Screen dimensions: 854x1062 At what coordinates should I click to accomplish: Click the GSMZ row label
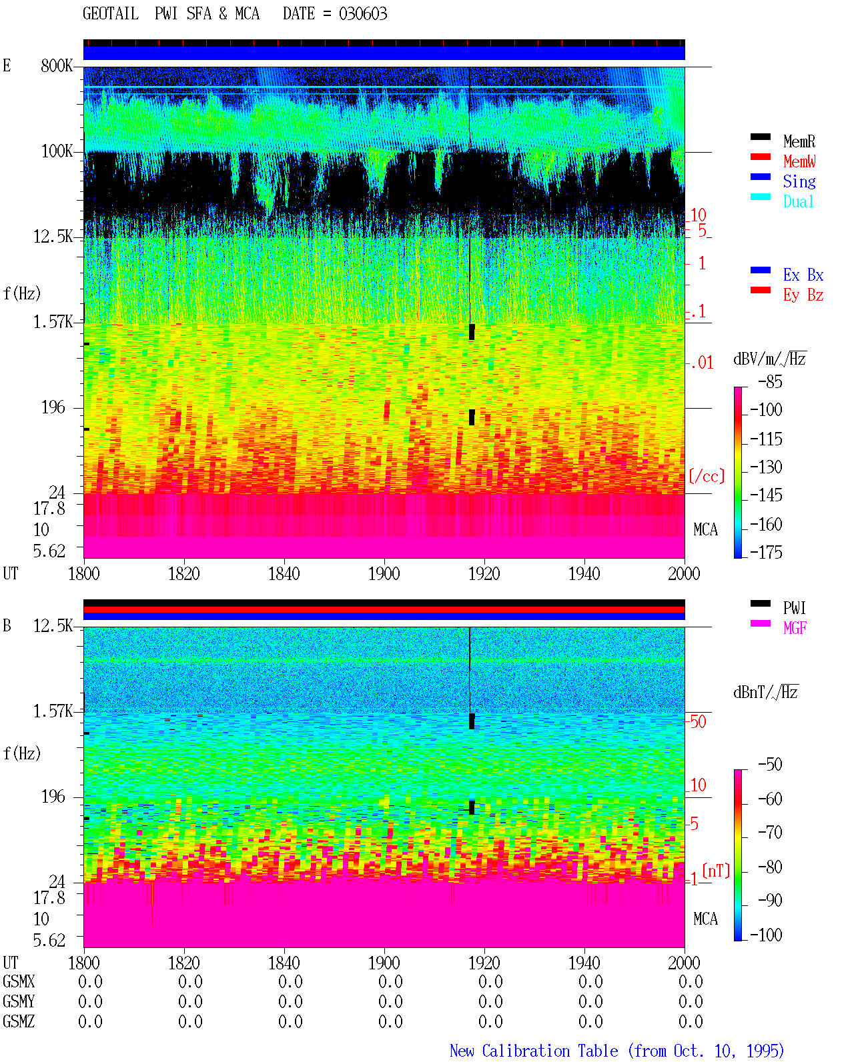(19, 1022)
